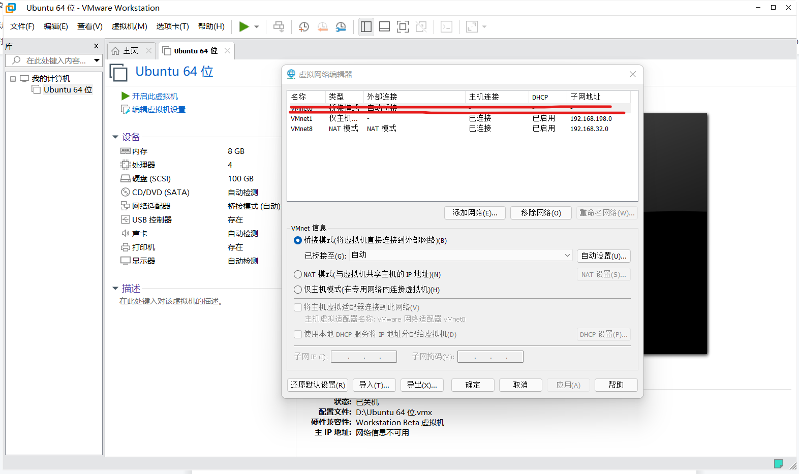The height and width of the screenshot is (474, 799).
Task: Click the 取消 button
Action: click(x=520, y=385)
